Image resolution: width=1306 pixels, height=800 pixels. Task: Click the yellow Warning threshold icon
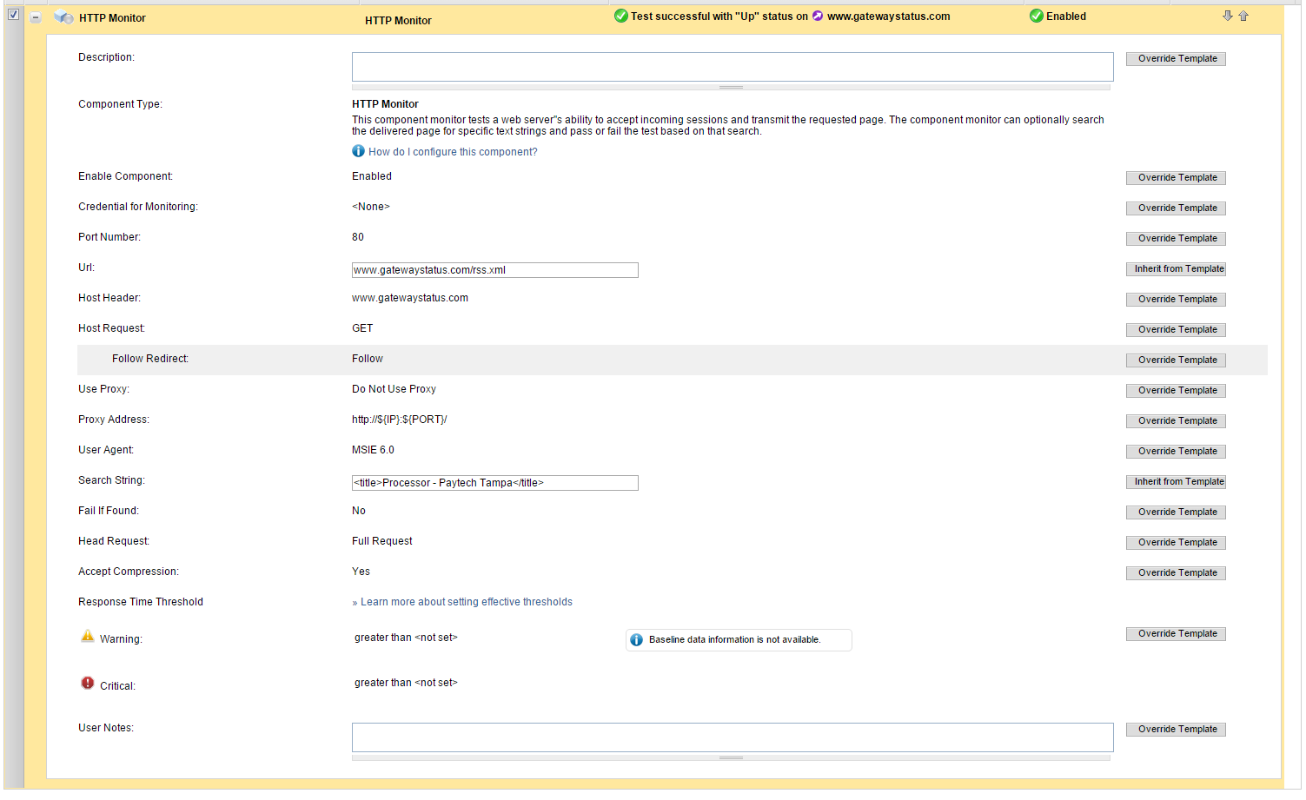(88, 637)
